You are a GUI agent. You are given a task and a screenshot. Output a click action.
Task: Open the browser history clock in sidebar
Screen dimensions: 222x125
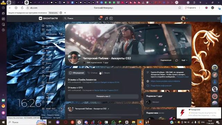coord(3,8)
